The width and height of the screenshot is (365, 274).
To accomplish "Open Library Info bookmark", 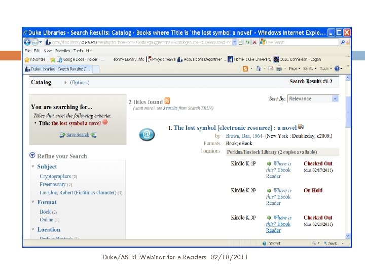I will (128, 59).
